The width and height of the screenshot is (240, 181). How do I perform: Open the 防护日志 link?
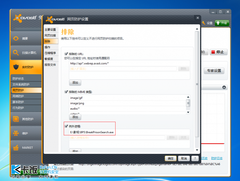(x=217, y=158)
